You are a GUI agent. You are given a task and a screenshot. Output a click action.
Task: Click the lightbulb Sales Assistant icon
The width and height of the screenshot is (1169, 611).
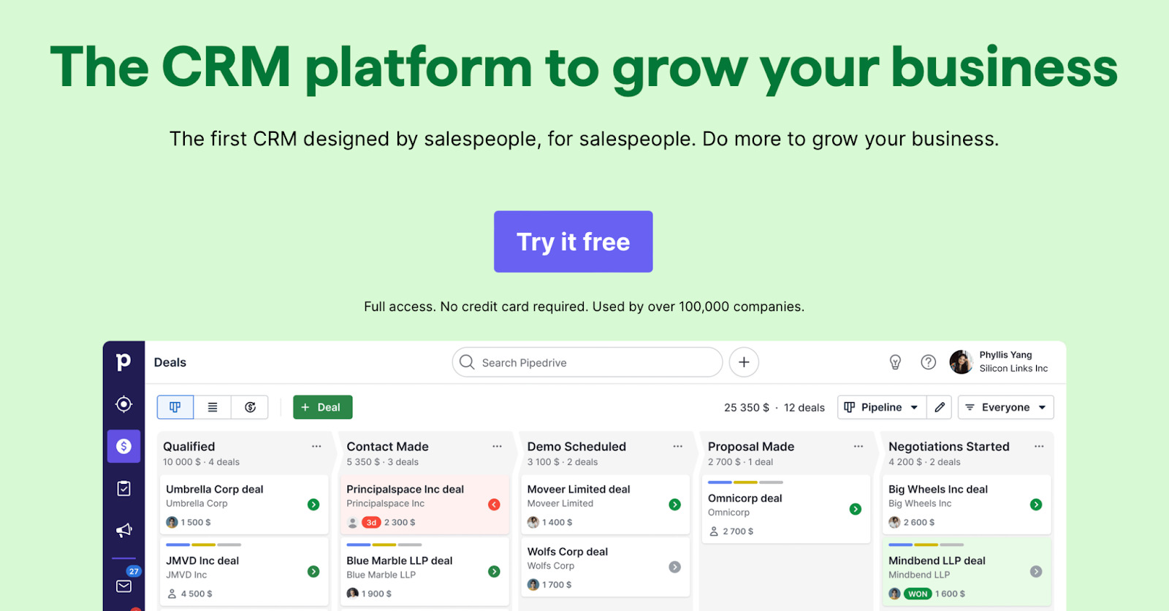pos(895,362)
